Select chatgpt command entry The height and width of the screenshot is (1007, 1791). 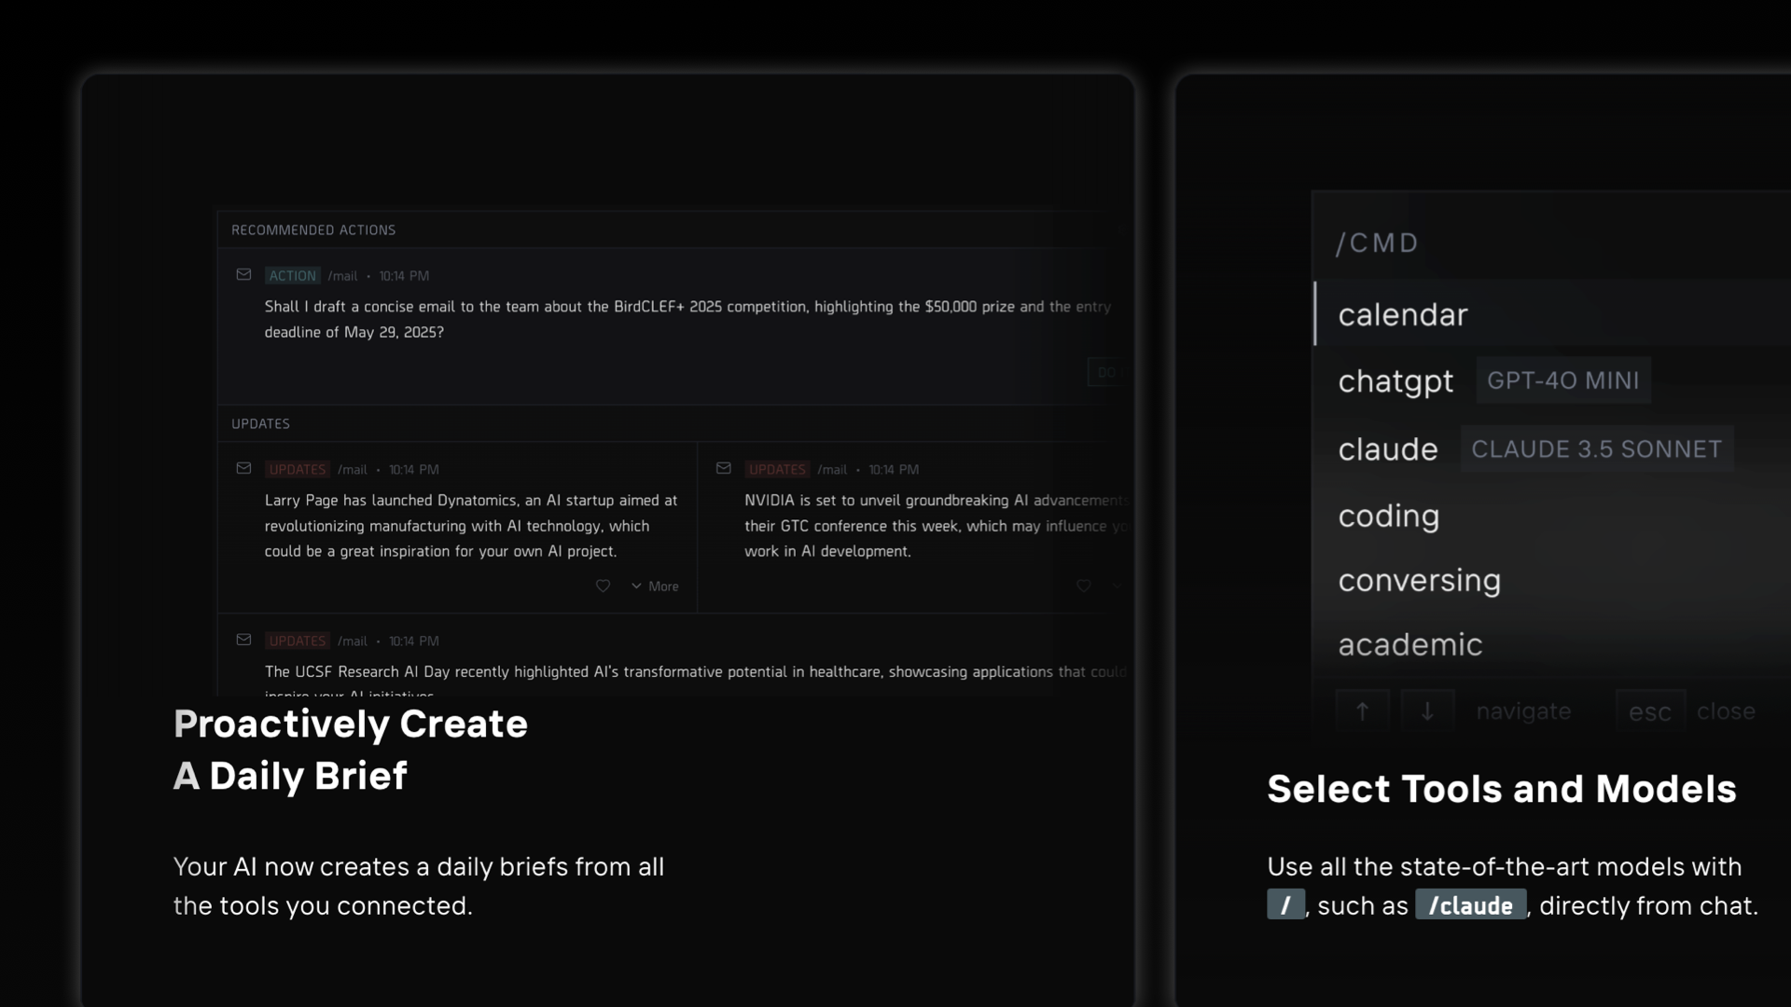[x=1395, y=381]
